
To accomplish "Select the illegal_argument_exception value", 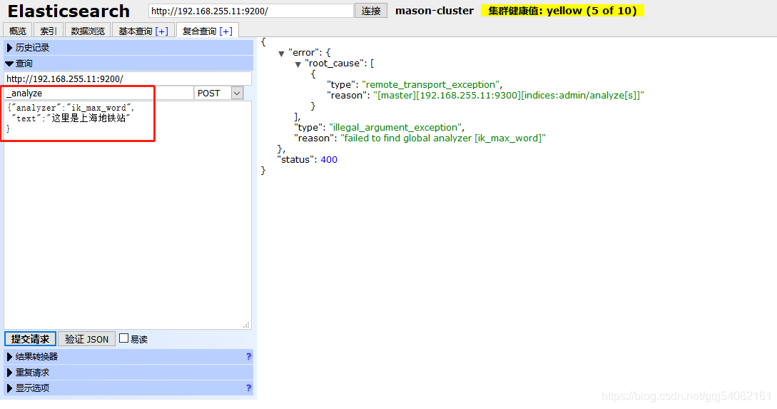I will pos(397,127).
